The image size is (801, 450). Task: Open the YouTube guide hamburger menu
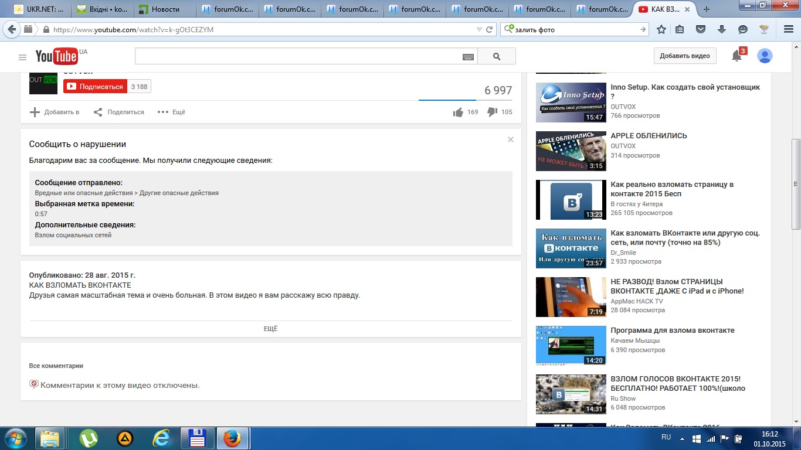tap(22, 57)
